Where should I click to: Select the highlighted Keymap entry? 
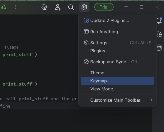tap(100, 81)
